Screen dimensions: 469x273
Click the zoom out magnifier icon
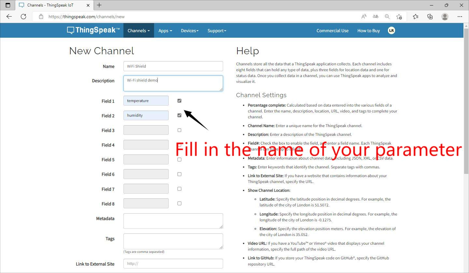[x=387, y=17]
